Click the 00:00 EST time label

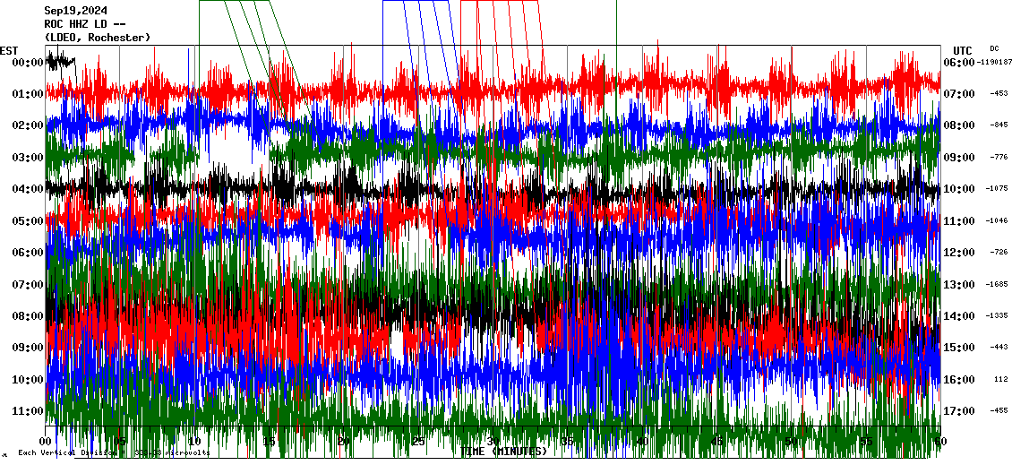coord(26,63)
